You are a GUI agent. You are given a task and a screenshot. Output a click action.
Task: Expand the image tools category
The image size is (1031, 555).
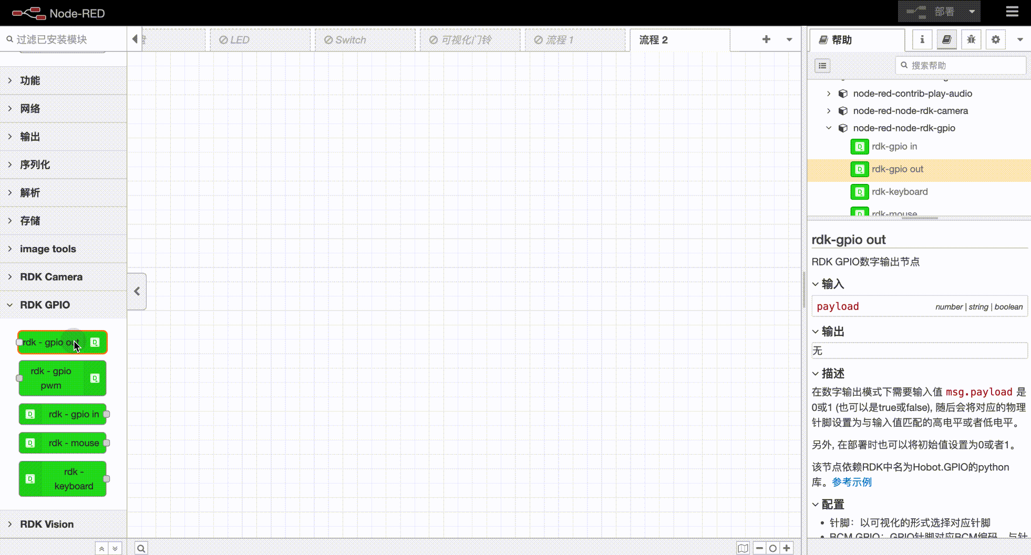click(63, 249)
